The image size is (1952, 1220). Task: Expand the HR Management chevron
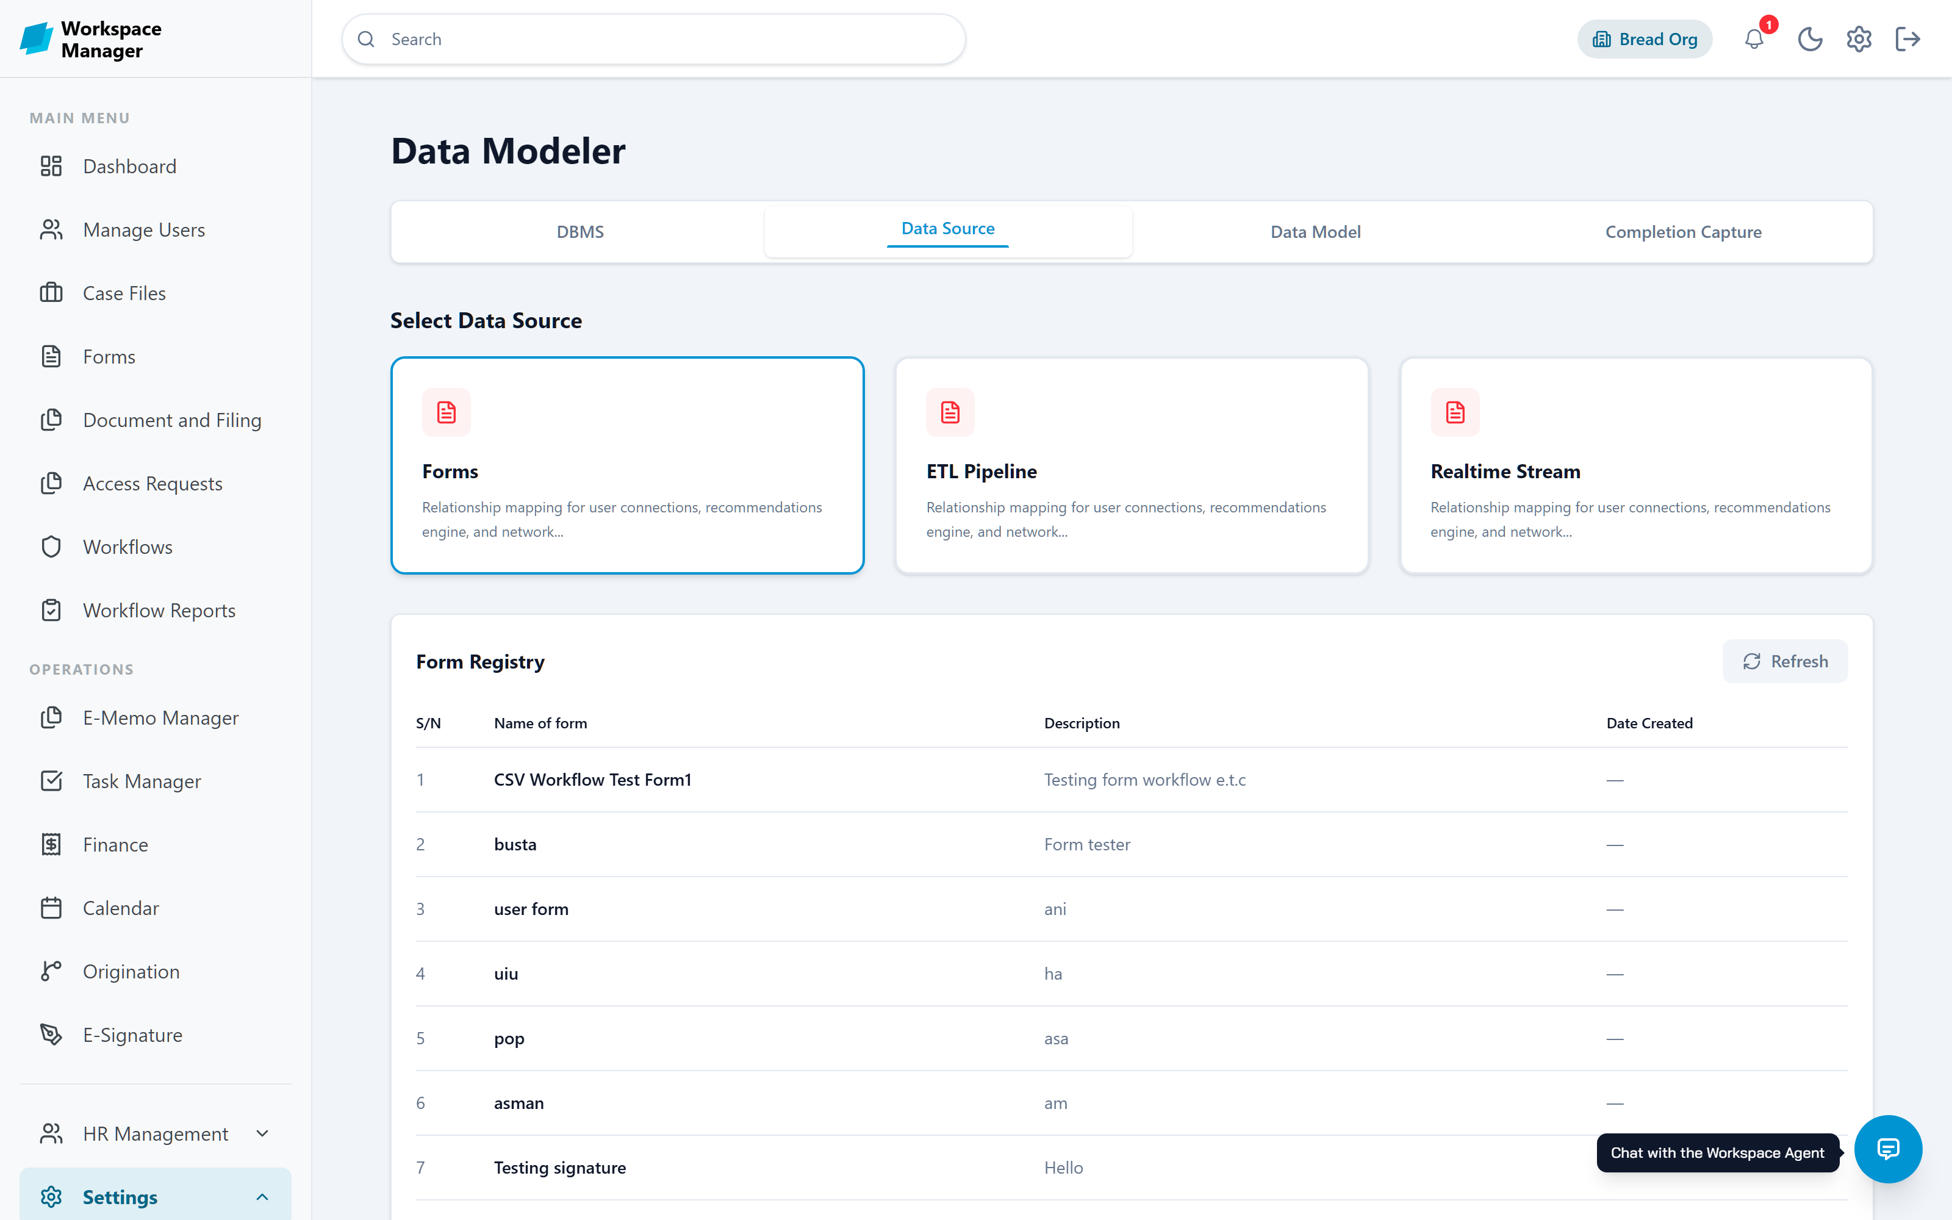[x=262, y=1133]
